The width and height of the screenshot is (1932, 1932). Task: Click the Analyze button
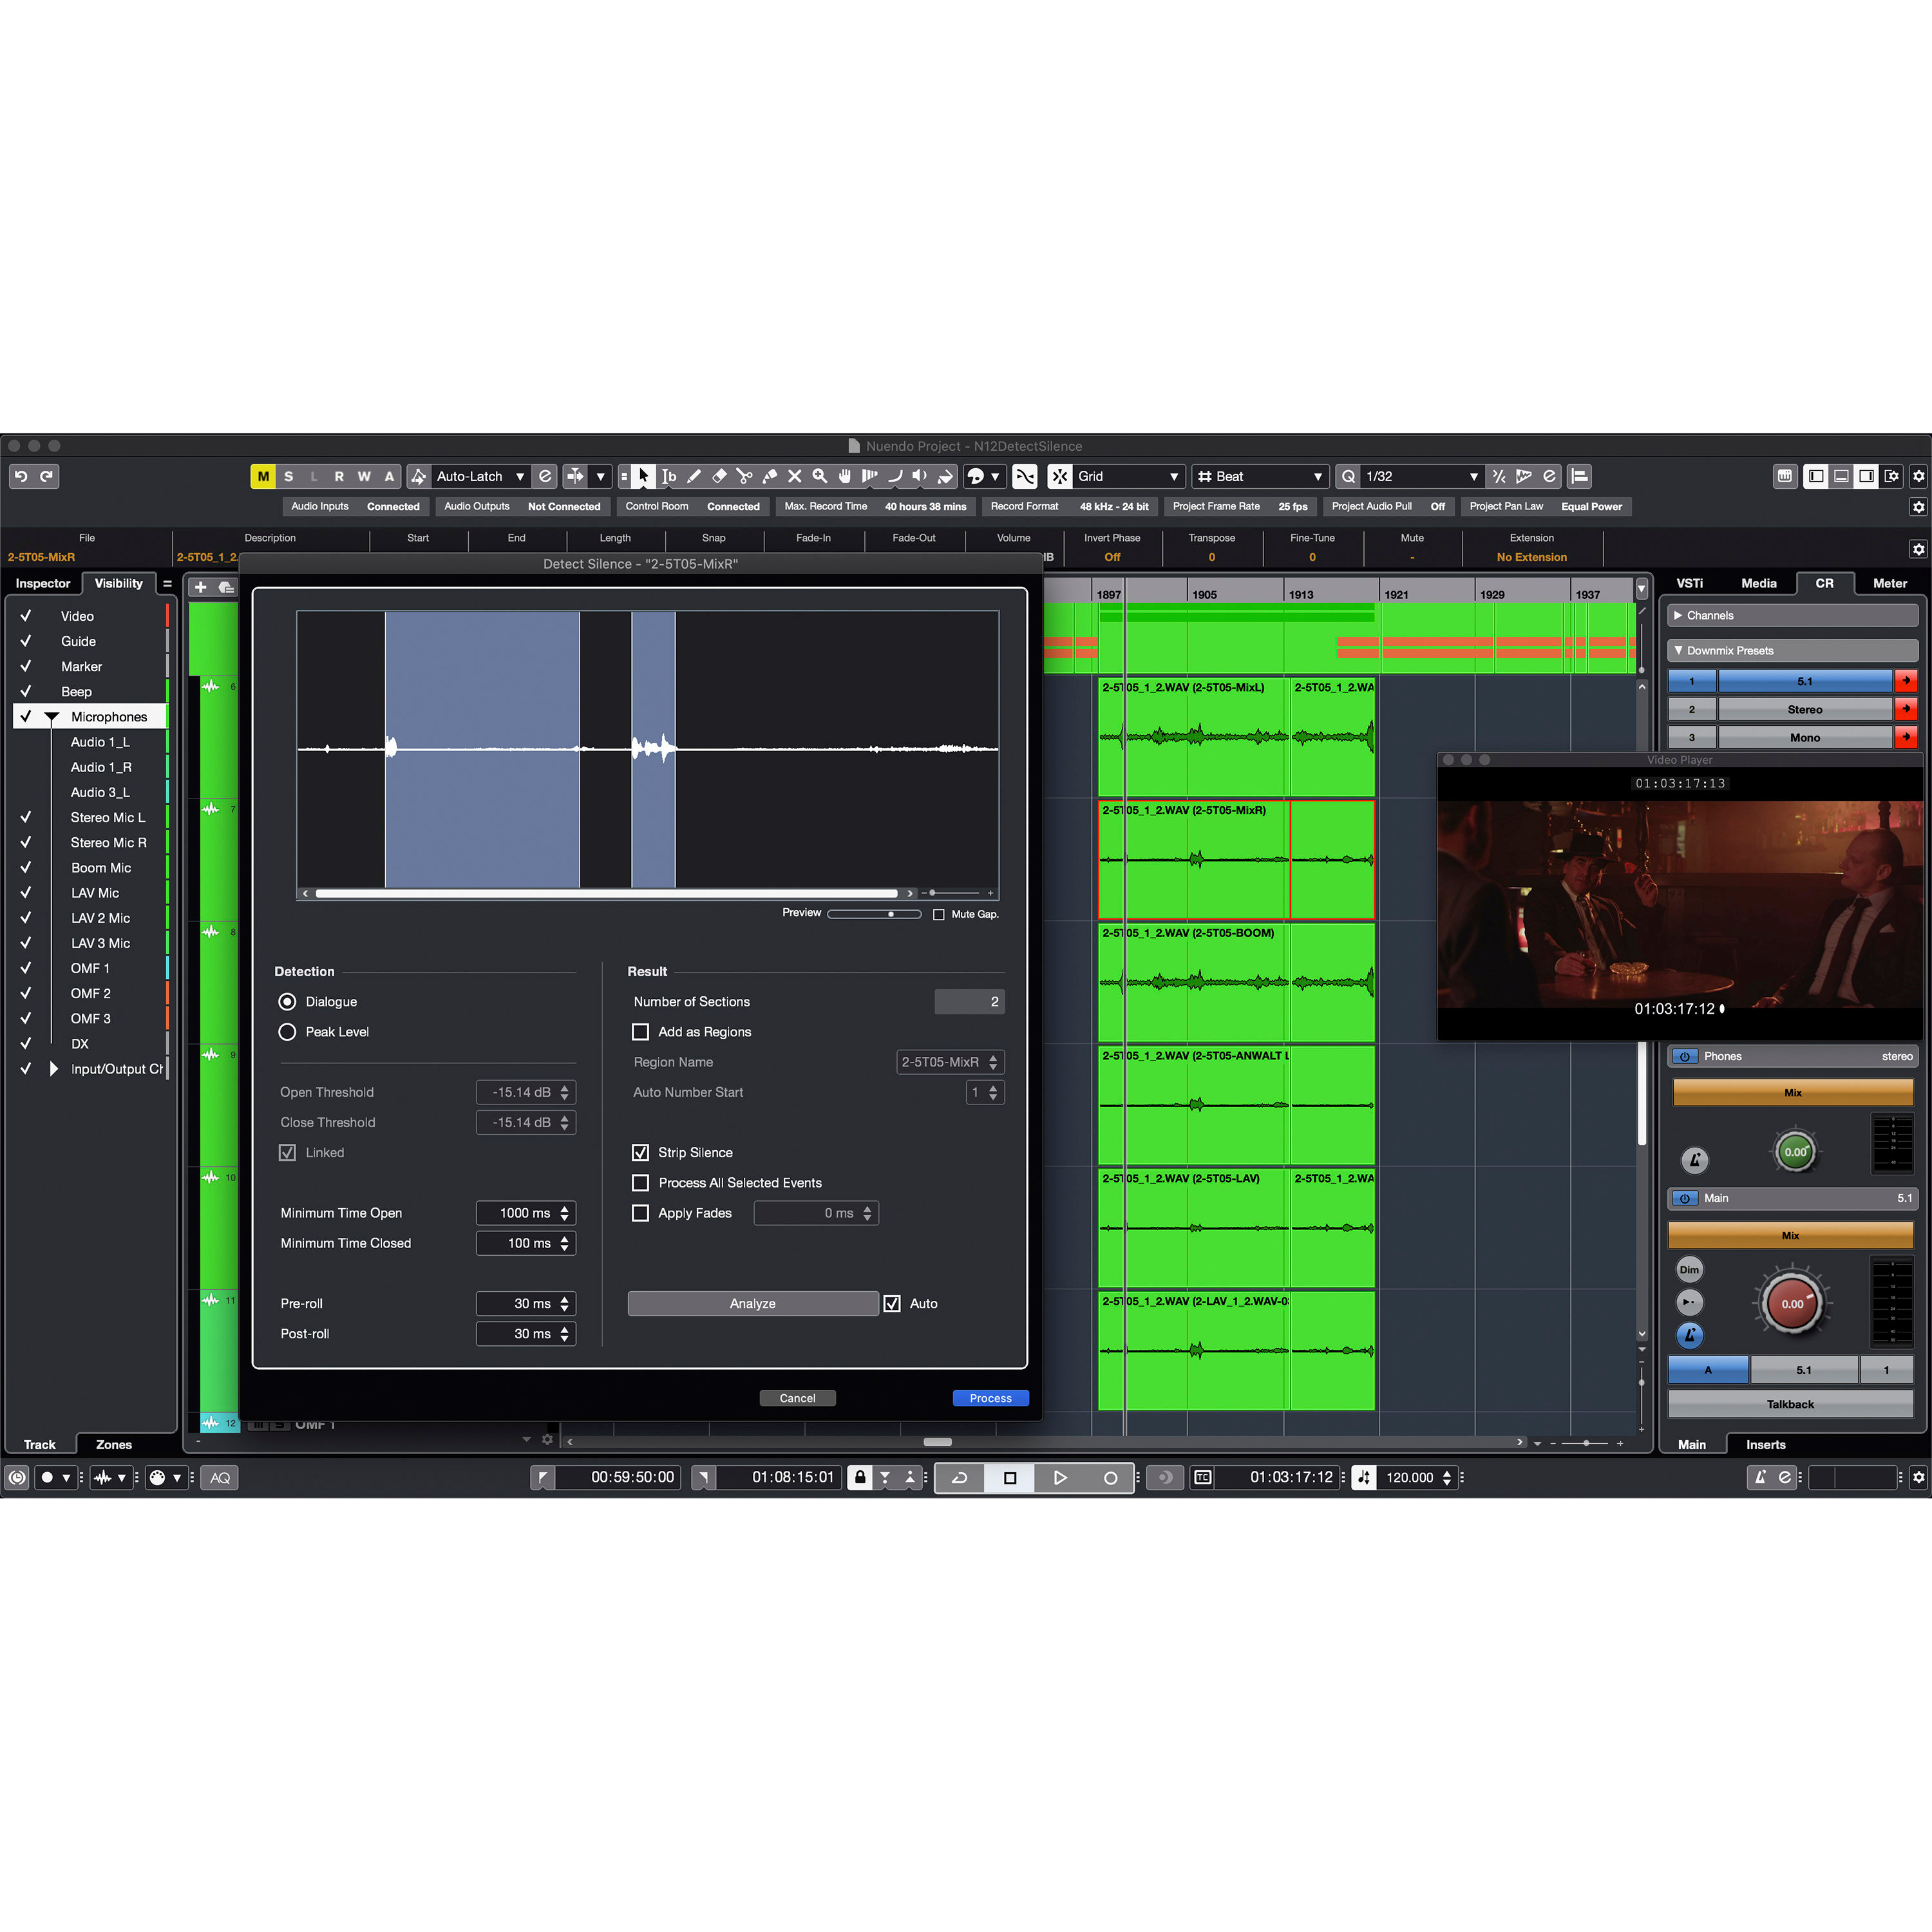point(752,1303)
